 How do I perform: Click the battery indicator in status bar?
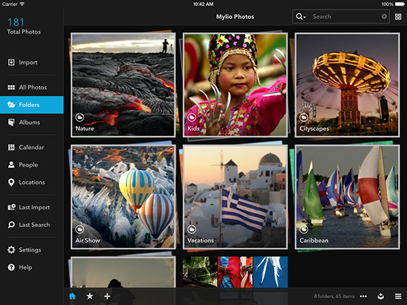(400, 4)
